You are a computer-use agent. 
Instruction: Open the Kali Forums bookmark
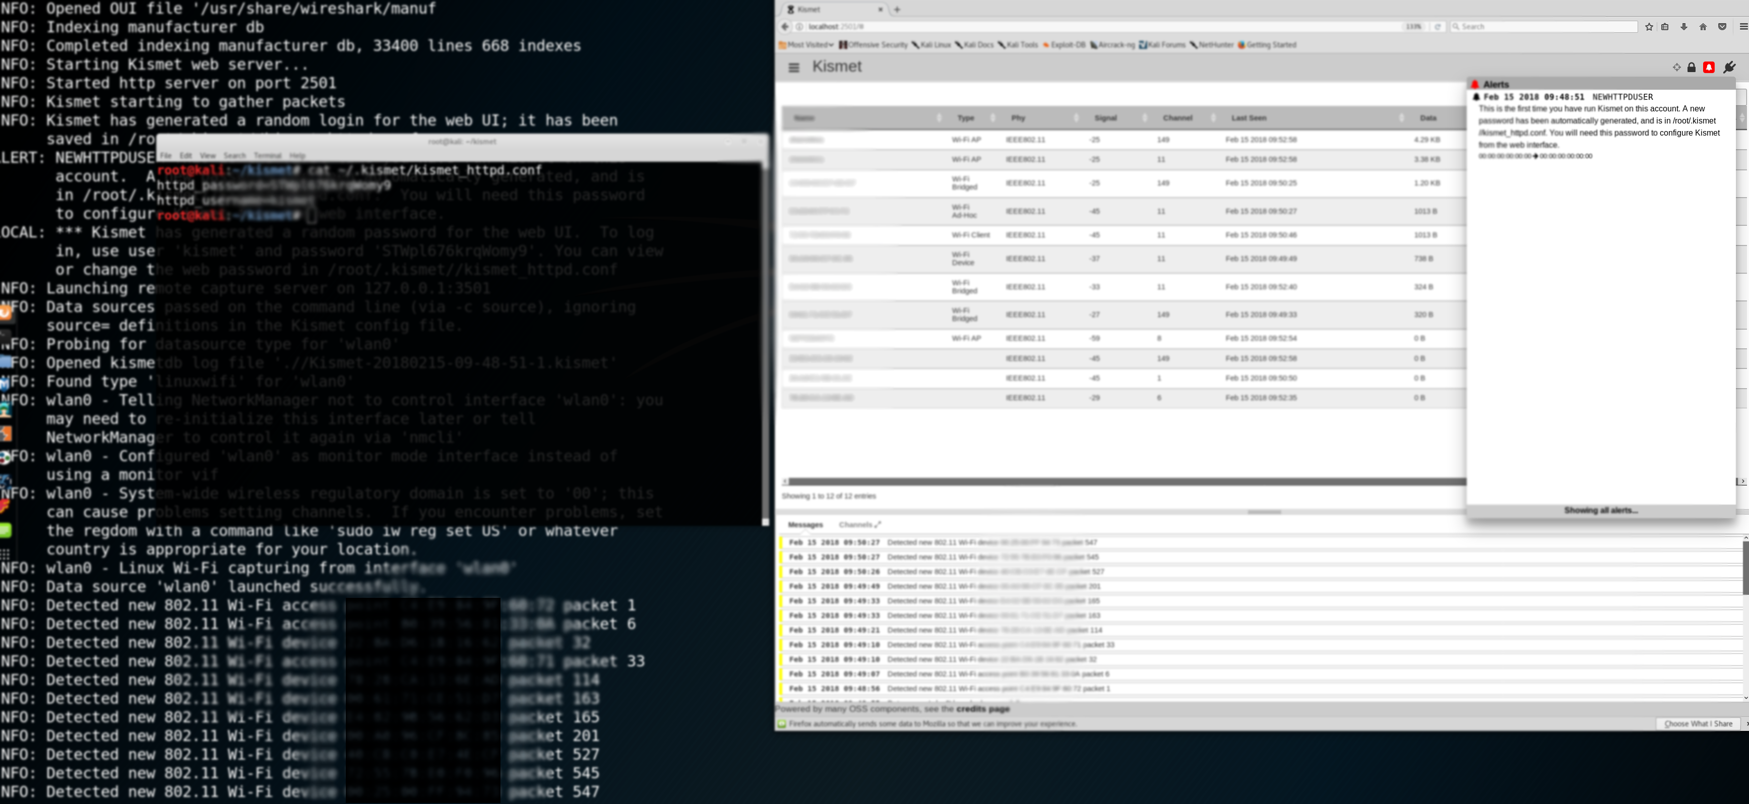(x=1162, y=45)
